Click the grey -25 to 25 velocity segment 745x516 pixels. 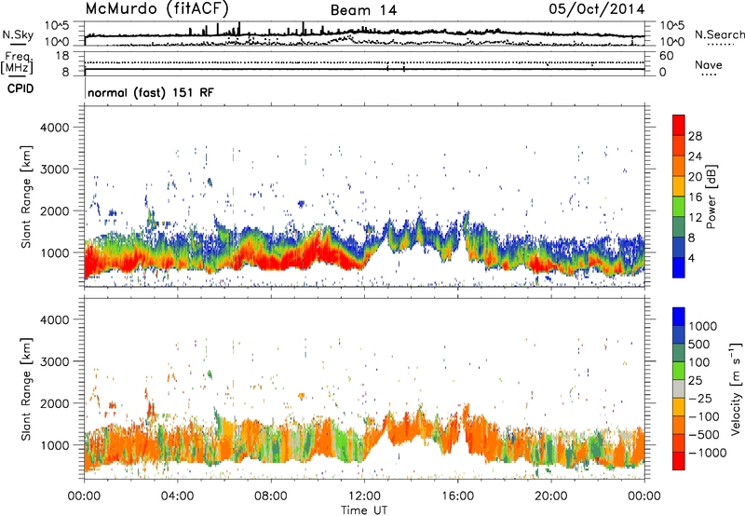point(679,388)
